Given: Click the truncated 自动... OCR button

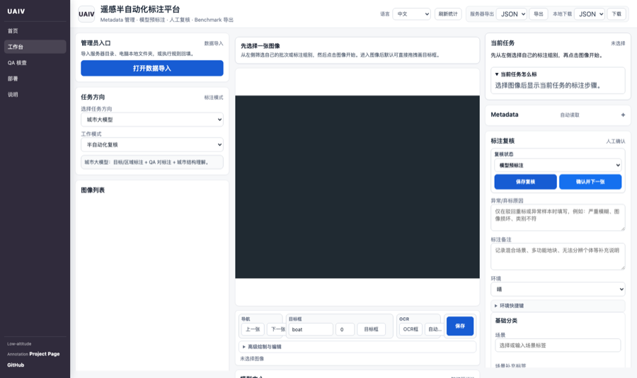Looking at the screenshot, I should [x=435, y=329].
